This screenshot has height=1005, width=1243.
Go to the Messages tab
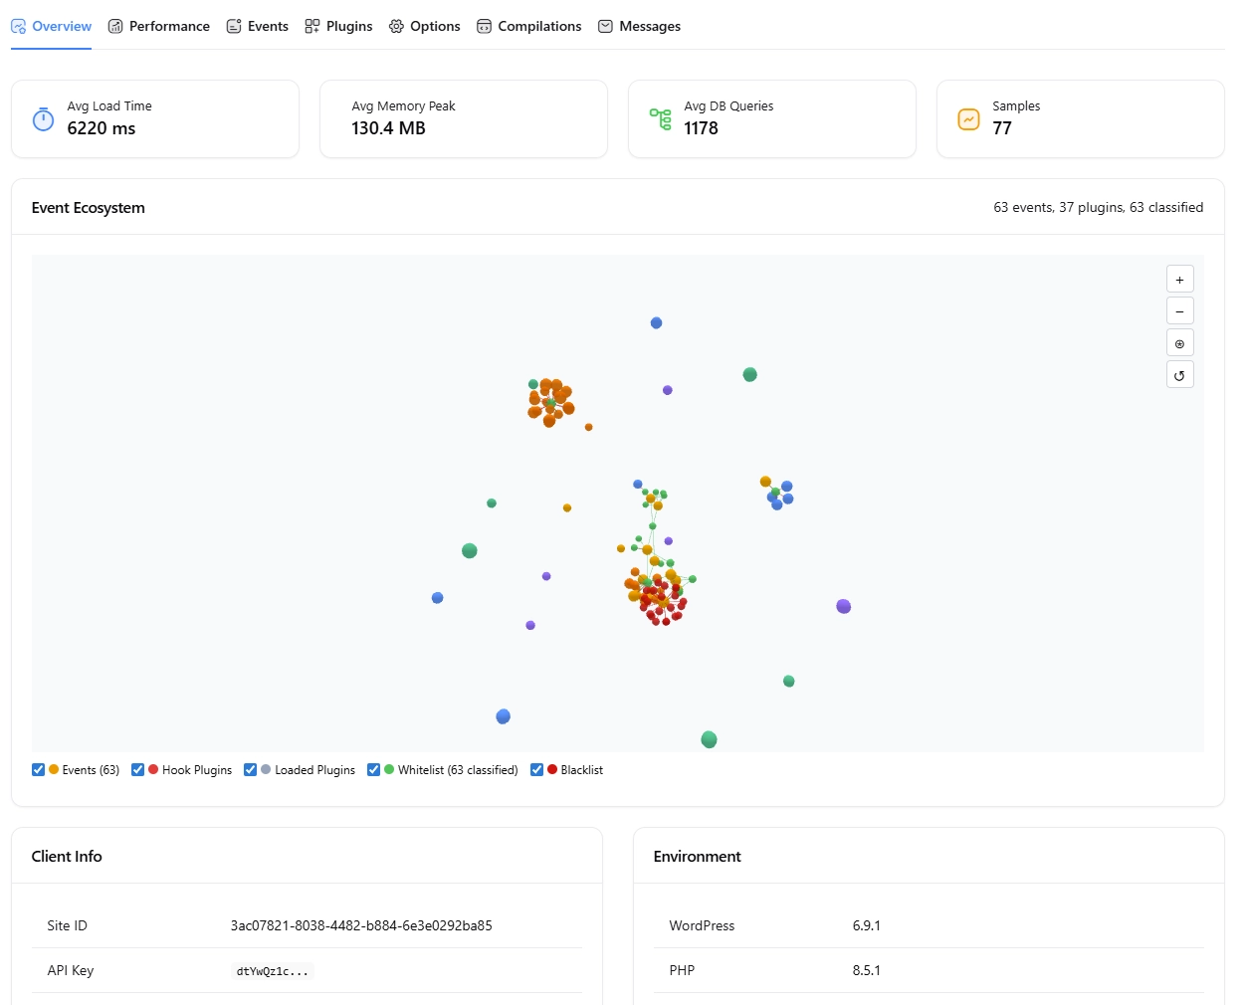click(639, 26)
